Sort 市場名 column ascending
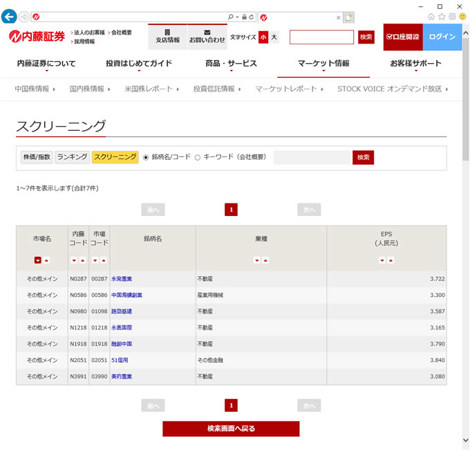This screenshot has width=470, height=450. click(x=46, y=260)
